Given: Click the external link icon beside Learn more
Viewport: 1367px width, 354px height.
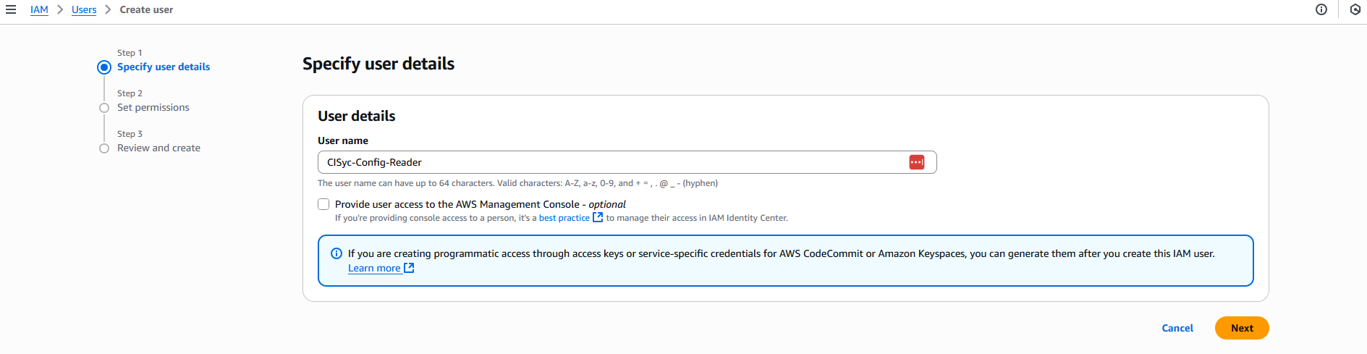Looking at the screenshot, I should click(409, 268).
